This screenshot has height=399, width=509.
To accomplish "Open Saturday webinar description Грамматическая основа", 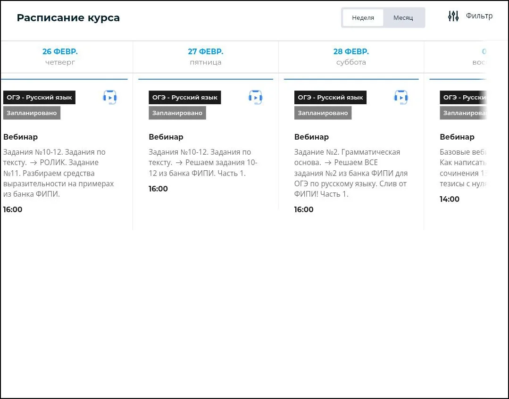I will [x=350, y=173].
